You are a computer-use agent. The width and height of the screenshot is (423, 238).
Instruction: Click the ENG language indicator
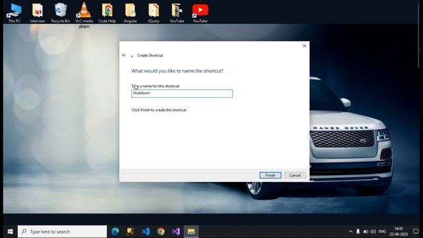coord(382,231)
